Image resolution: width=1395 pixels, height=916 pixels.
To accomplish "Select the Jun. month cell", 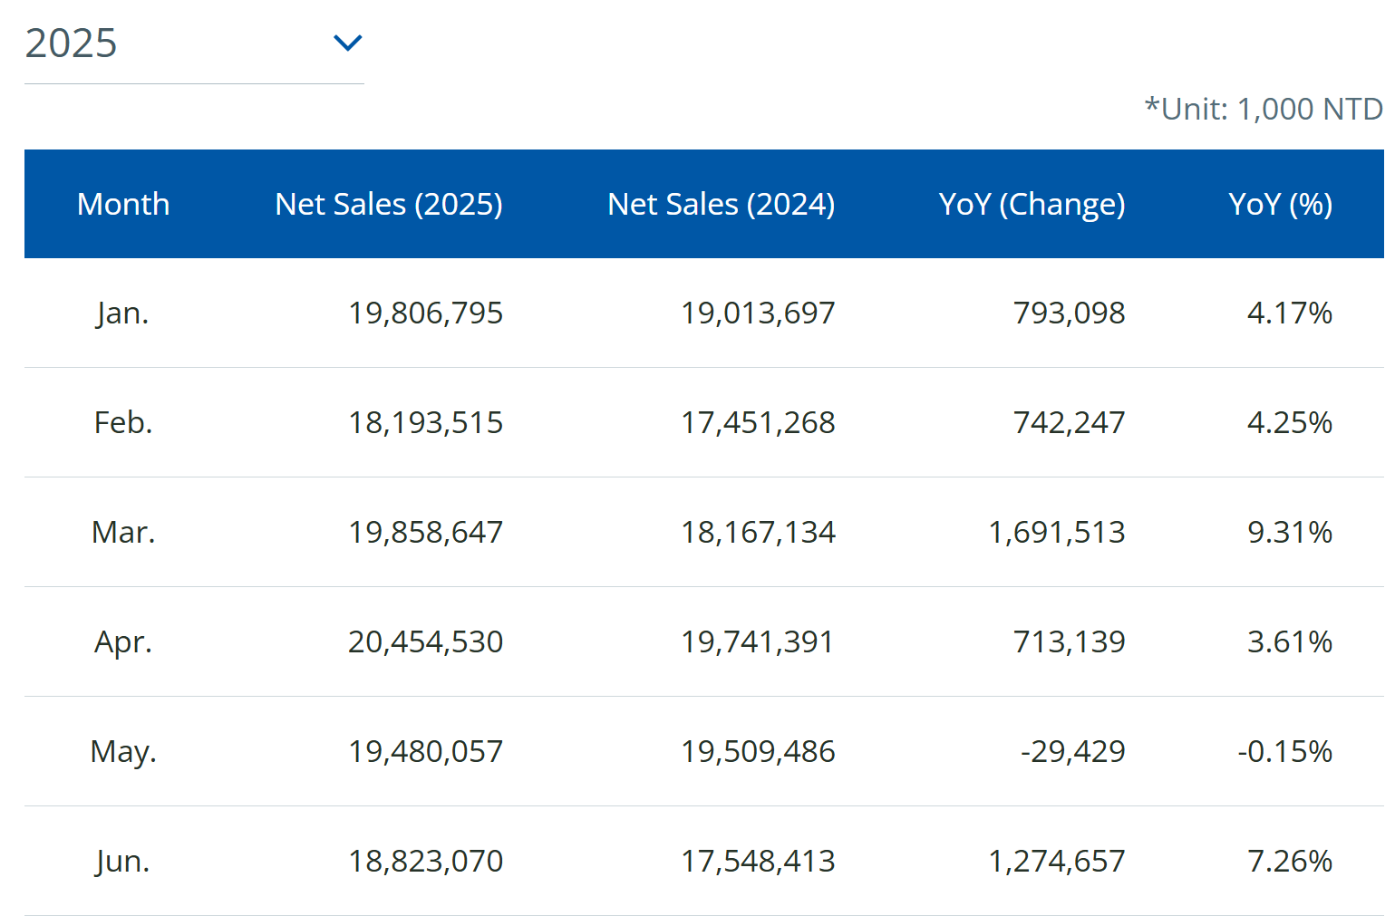I will pos(122,861).
